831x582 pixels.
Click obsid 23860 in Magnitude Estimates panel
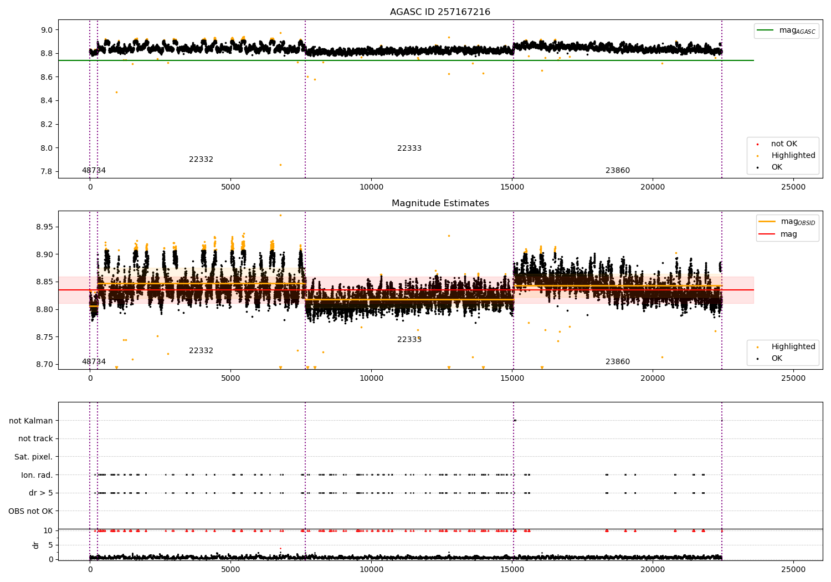tap(618, 362)
